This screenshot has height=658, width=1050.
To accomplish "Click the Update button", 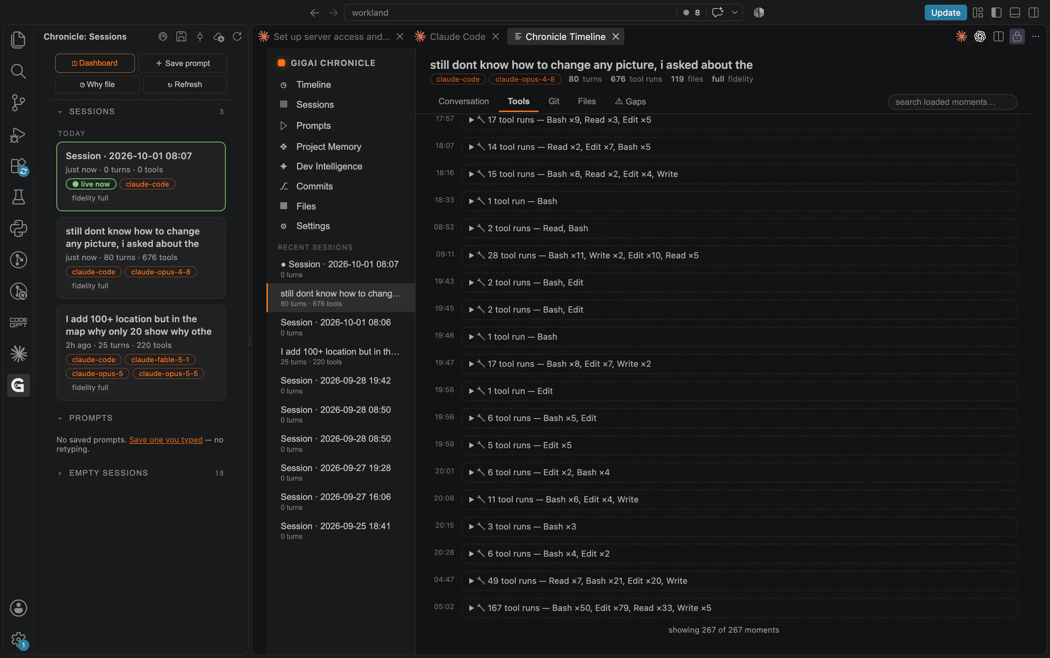I will (x=945, y=12).
